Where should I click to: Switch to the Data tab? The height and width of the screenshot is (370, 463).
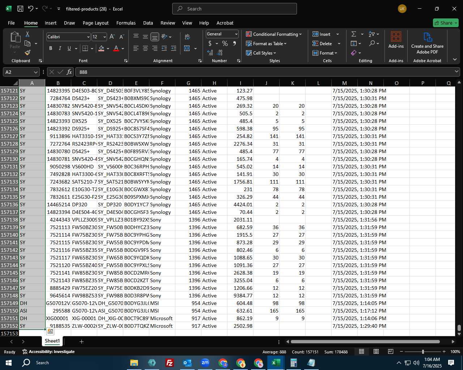tap(148, 23)
